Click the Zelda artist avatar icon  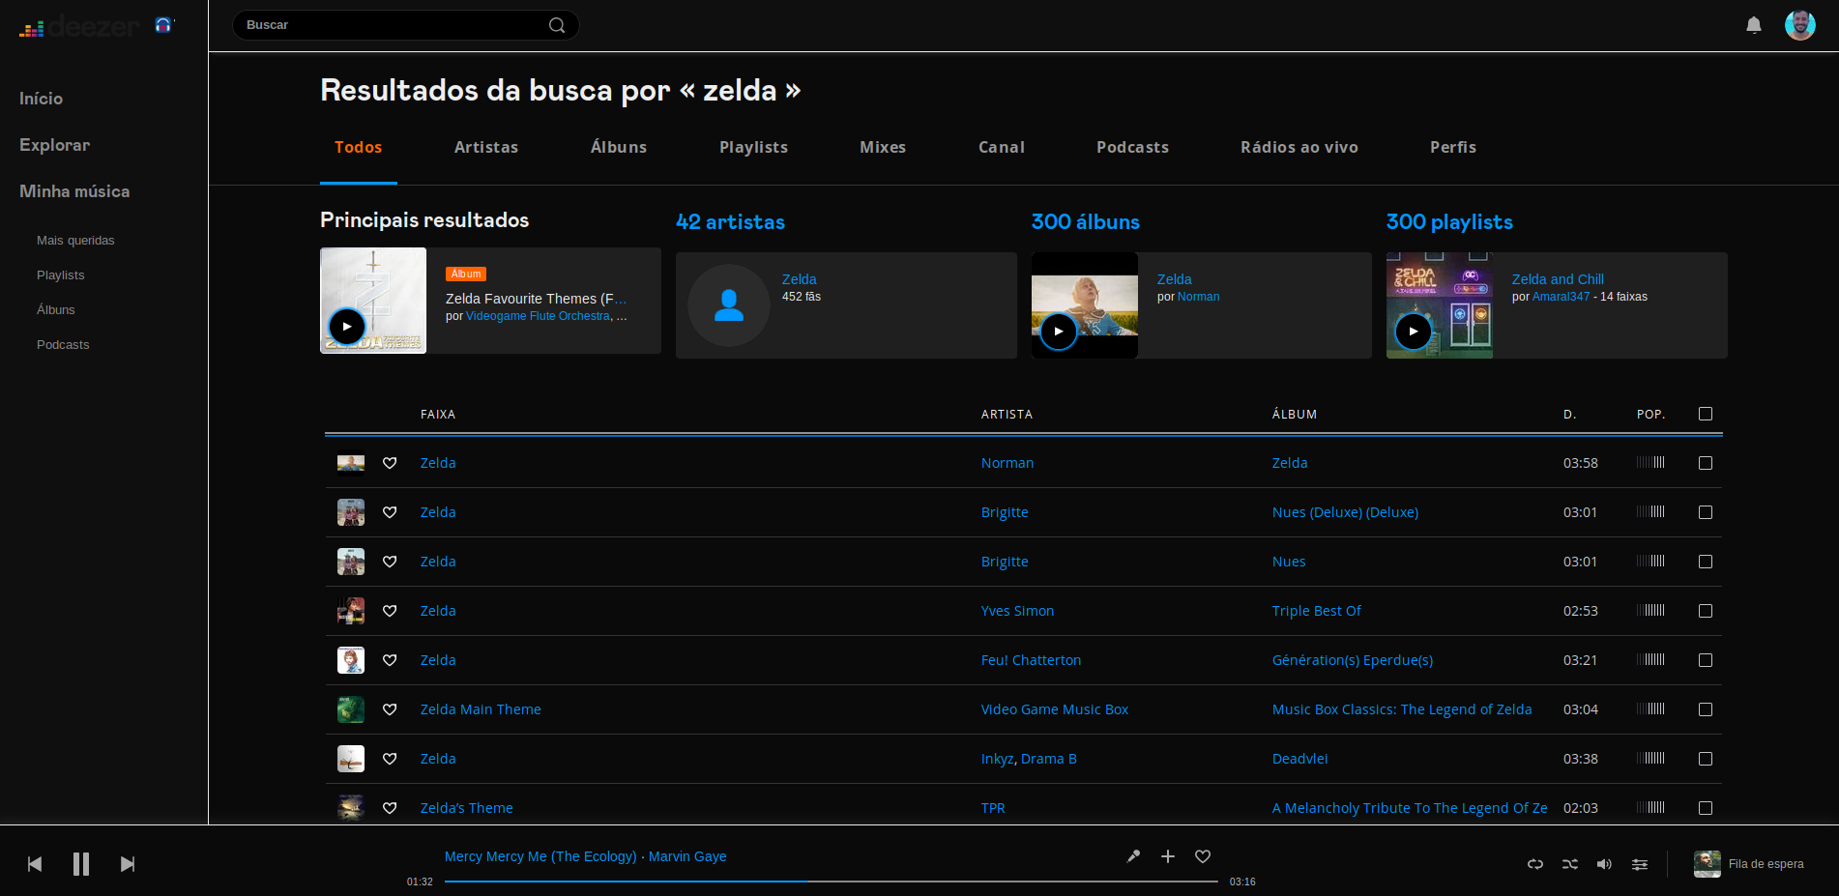click(729, 305)
